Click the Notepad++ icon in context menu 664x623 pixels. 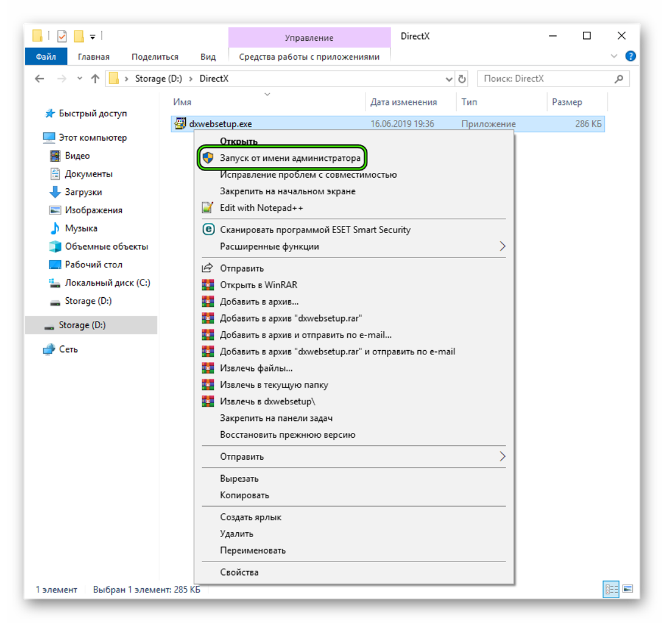pyautogui.click(x=208, y=208)
